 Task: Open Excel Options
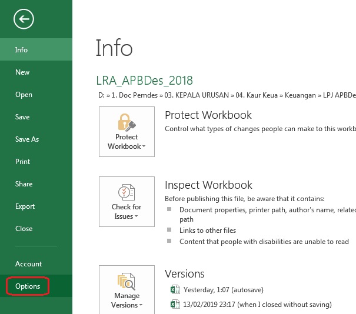(36, 286)
